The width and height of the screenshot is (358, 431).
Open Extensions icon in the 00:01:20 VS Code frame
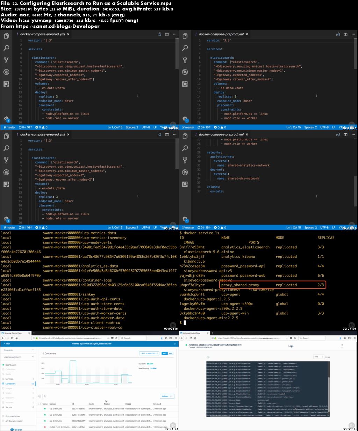(185, 84)
